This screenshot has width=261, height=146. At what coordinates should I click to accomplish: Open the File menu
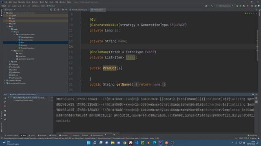coord(6,2)
